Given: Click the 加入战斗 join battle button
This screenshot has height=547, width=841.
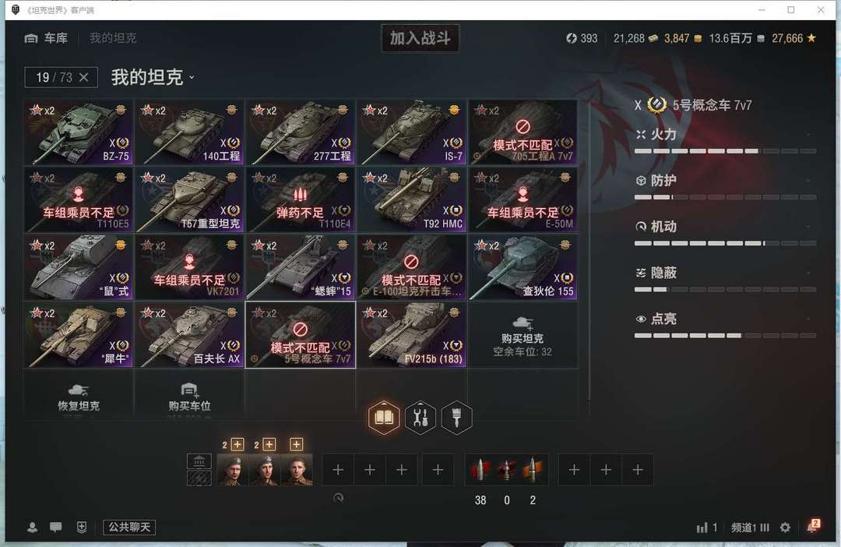Looking at the screenshot, I should click(x=420, y=38).
